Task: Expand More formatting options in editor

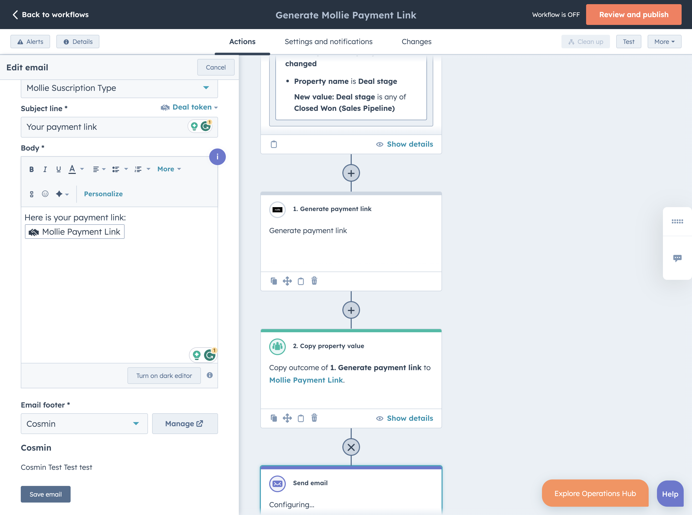Action: 169,169
